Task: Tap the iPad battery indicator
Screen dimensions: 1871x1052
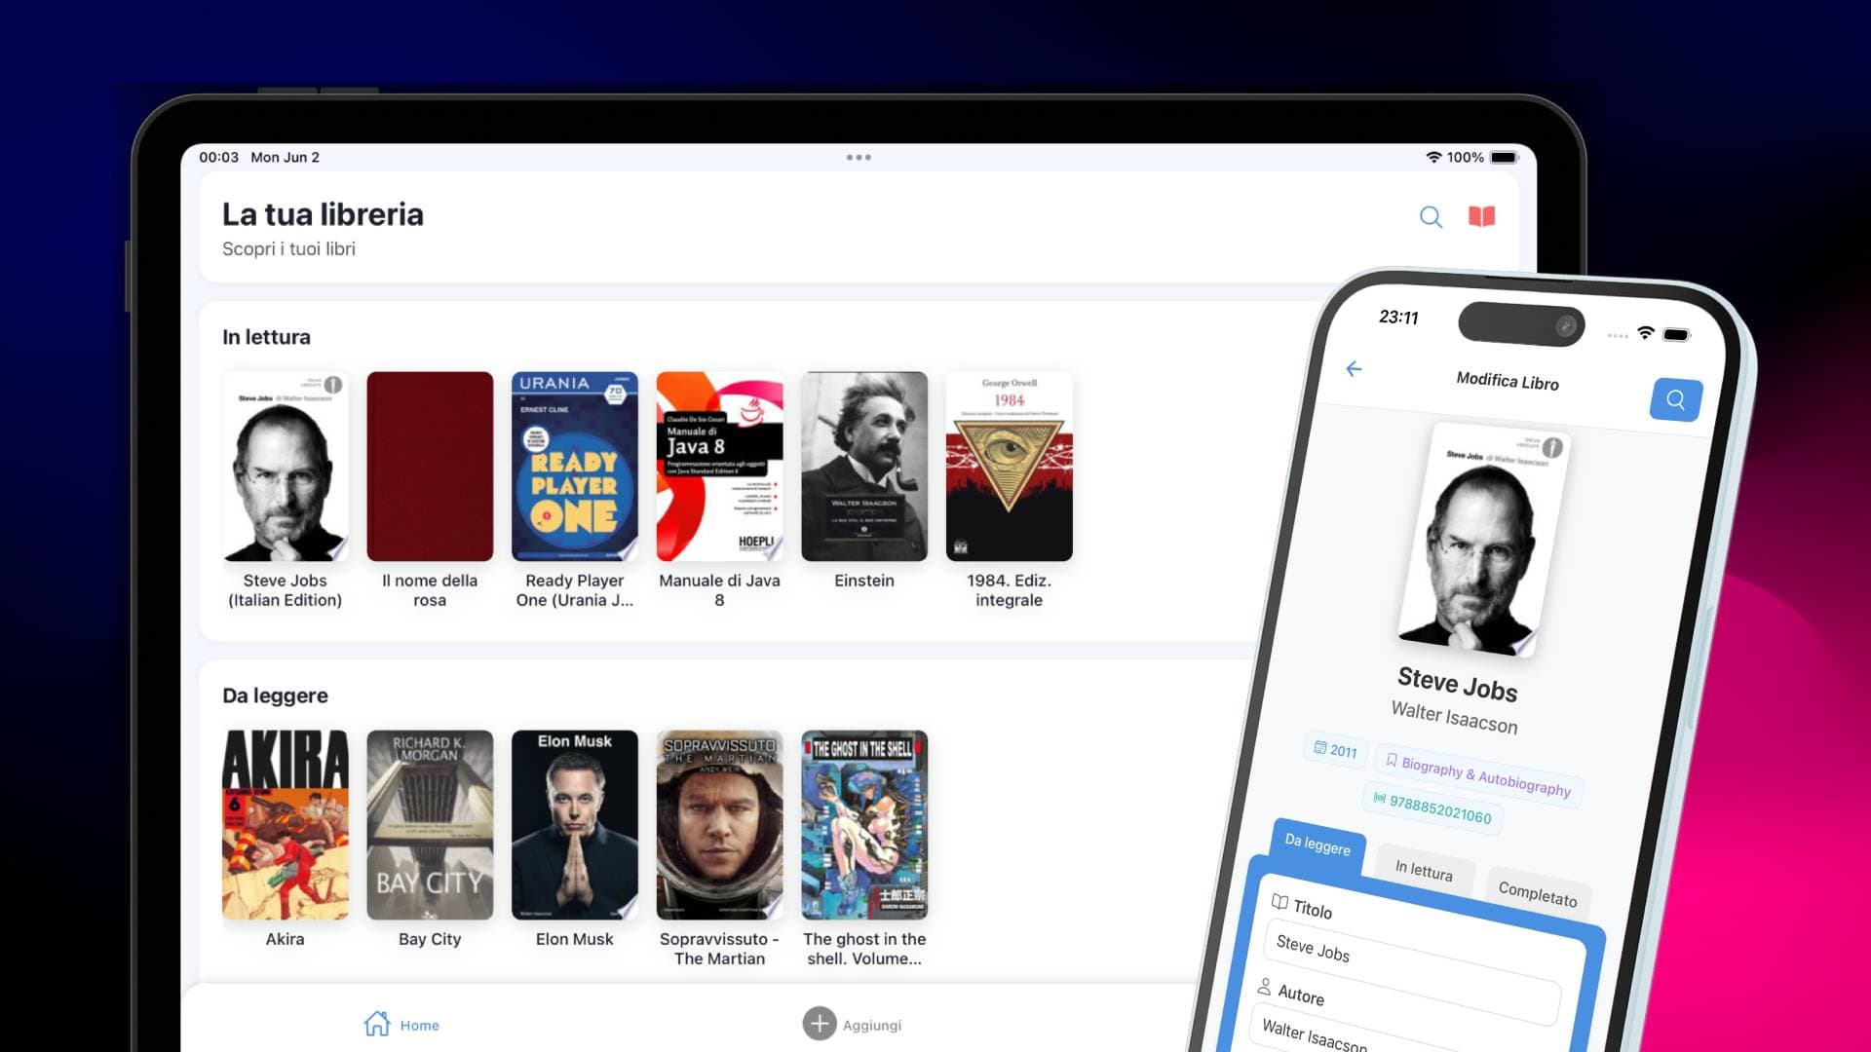Action: [1504, 157]
